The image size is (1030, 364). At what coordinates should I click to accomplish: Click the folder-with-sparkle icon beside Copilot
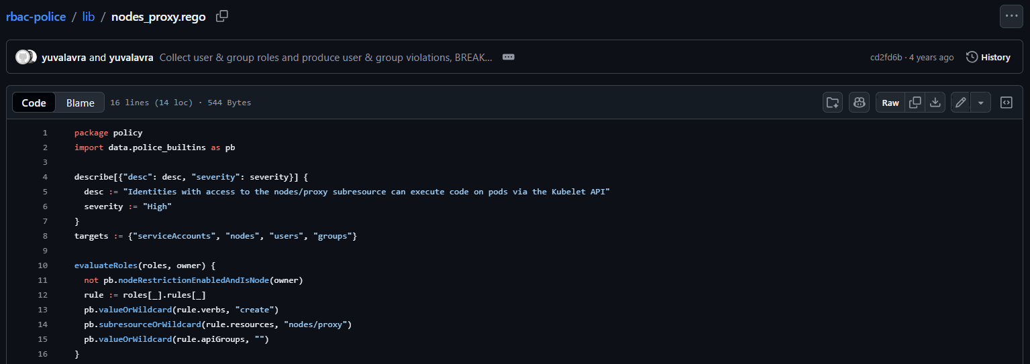(833, 103)
